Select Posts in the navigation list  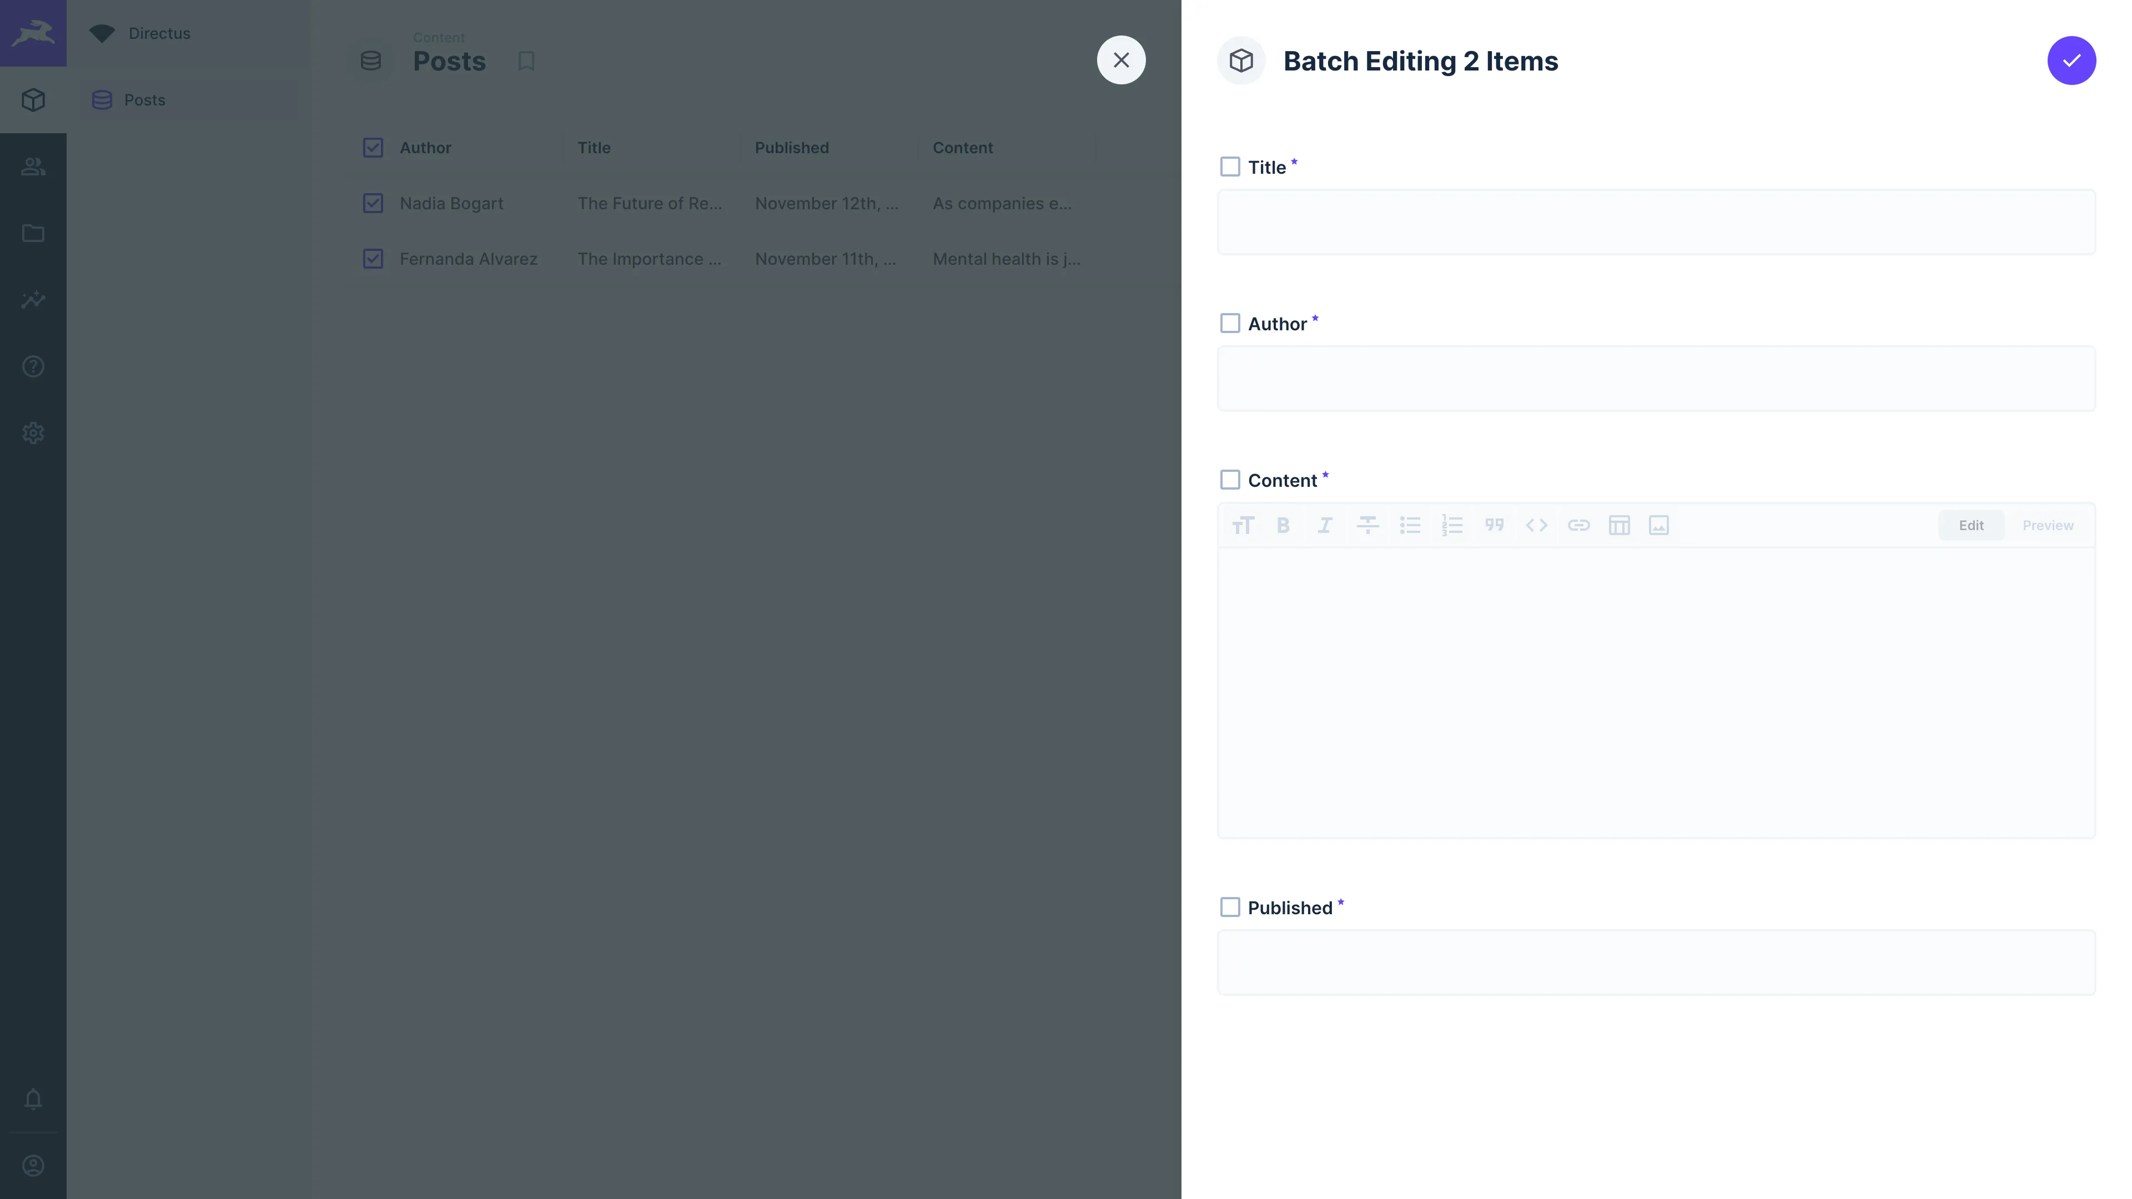(145, 99)
